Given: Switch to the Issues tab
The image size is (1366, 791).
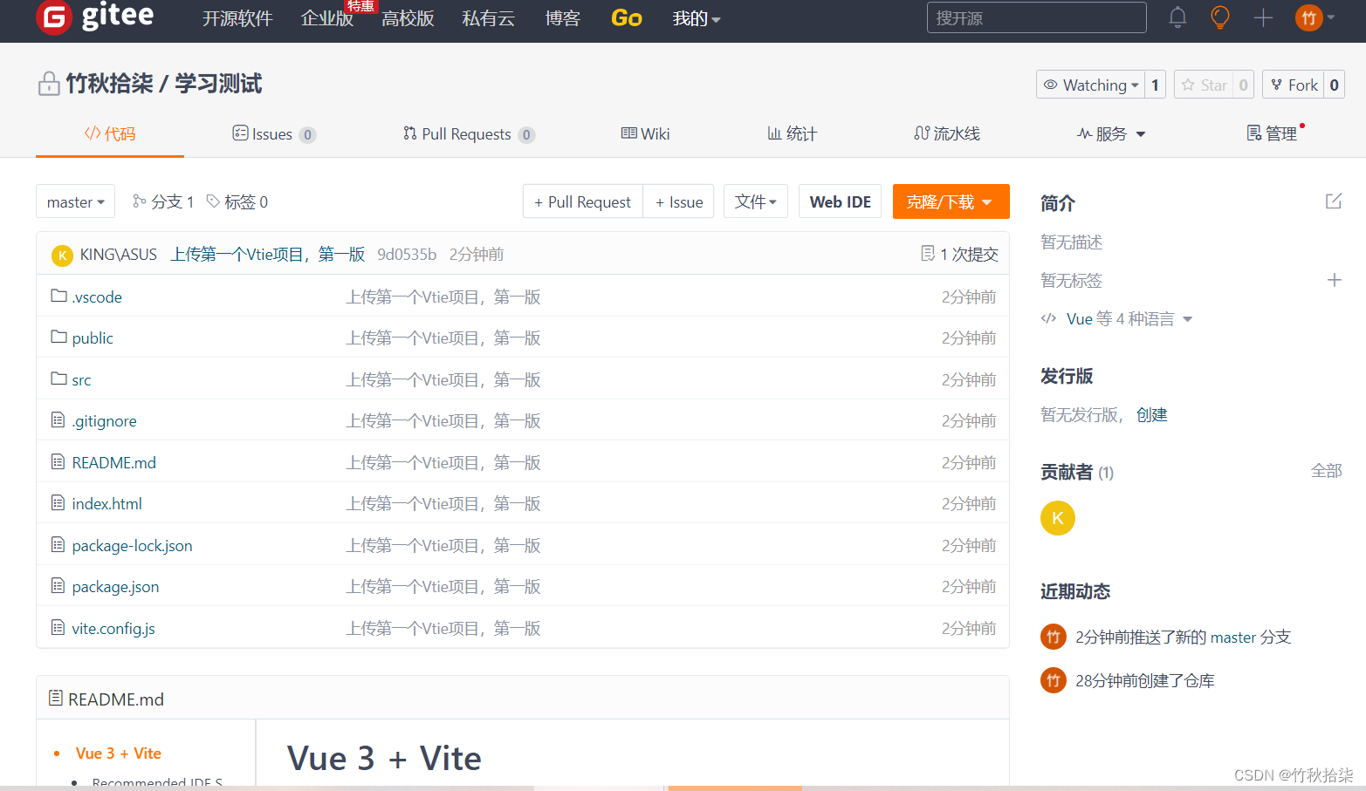Looking at the screenshot, I should click(273, 133).
